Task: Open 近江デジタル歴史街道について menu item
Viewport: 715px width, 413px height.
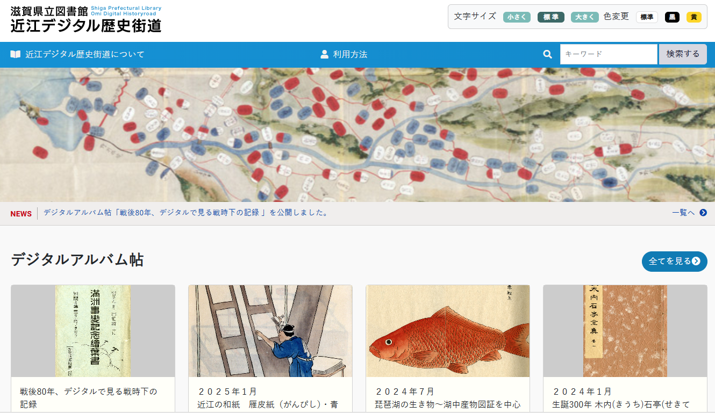Action: click(x=77, y=54)
